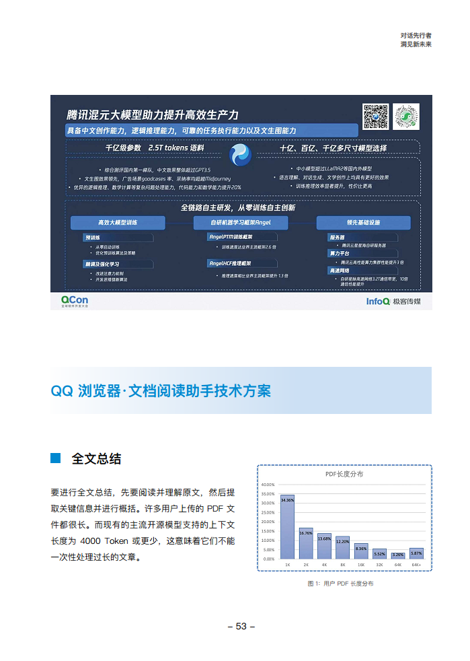Click the 8.36% bar for 16K
Image resolution: width=470 pixels, height=661 pixels.
[361, 551]
